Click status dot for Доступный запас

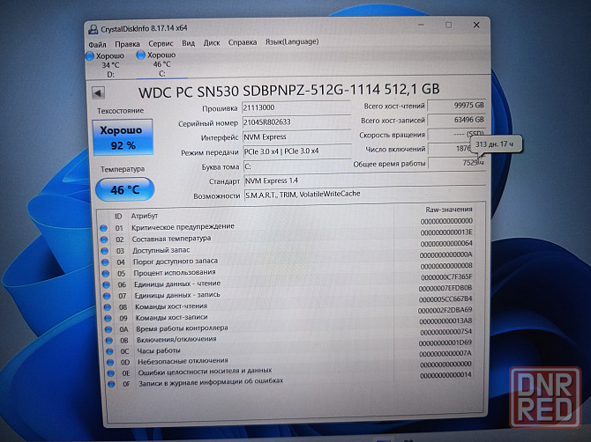coord(105,251)
